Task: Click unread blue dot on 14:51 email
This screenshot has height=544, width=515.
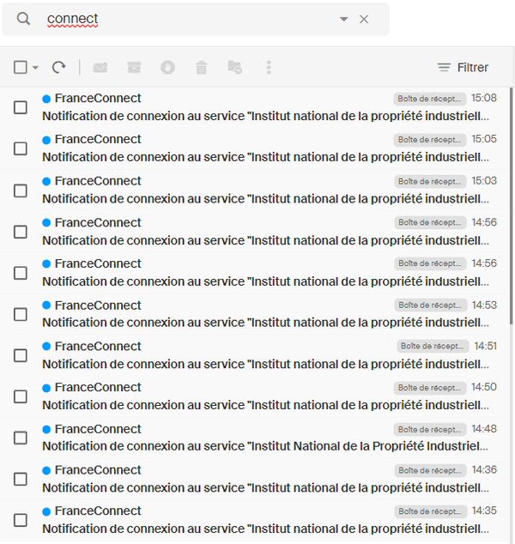Action: pyautogui.click(x=46, y=347)
